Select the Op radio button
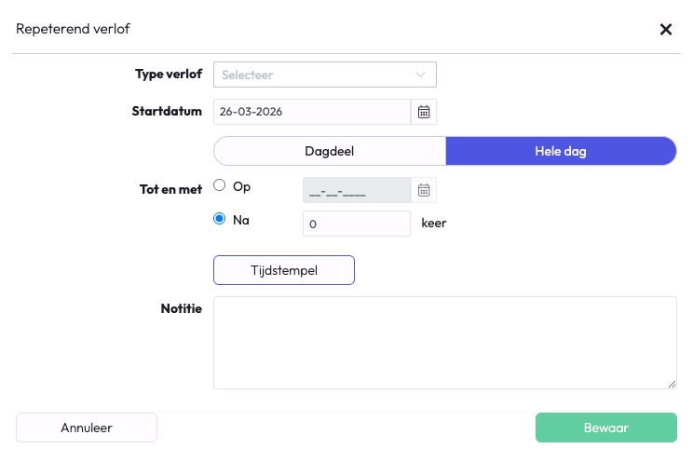 tap(220, 185)
